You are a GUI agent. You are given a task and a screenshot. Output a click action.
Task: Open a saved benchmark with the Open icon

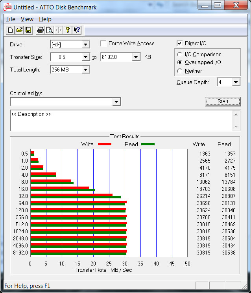[19, 30]
